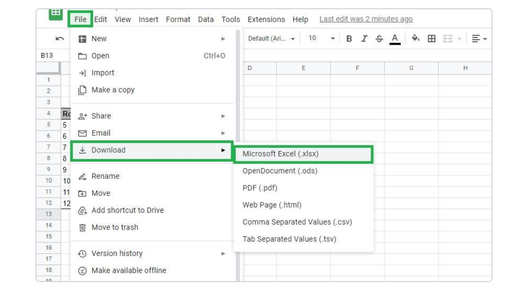The image size is (527, 298).
Task: Click the Last edit was 2 minutes ago link
Action: pos(366,19)
